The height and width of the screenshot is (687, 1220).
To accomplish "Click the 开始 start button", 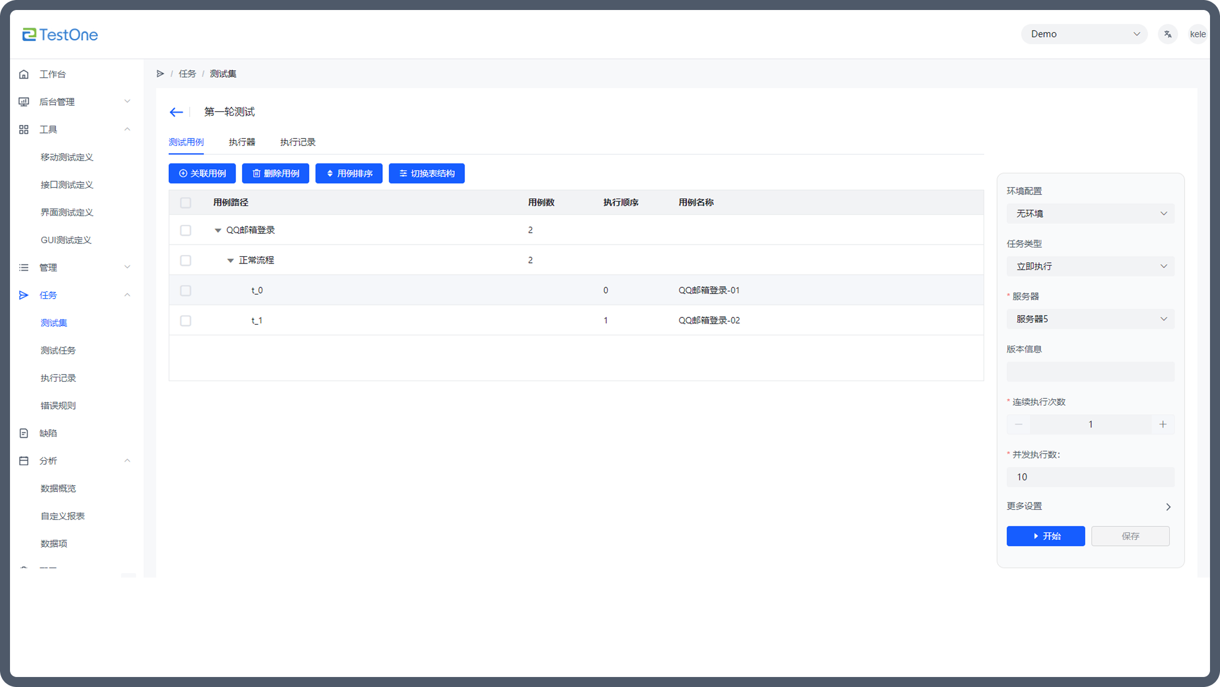I will point(1046,536).
